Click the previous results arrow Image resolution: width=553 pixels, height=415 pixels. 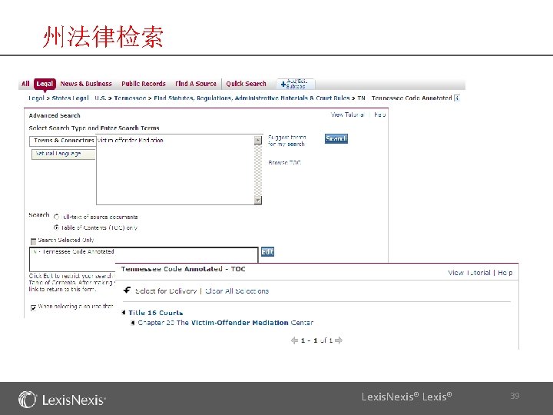tap(294, 340)
